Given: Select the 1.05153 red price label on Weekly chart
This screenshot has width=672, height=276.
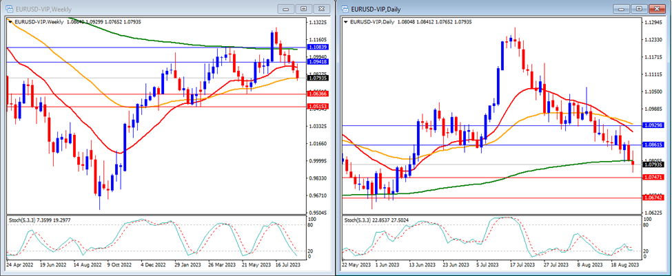Looking at the screenshot, I should [x=318, y=107].
